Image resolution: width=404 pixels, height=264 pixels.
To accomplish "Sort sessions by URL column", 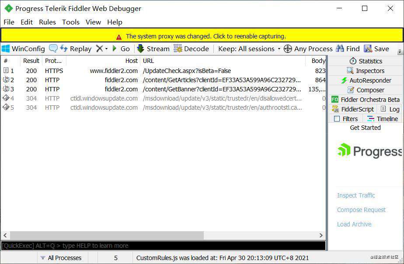I will [x=223, y=61].
